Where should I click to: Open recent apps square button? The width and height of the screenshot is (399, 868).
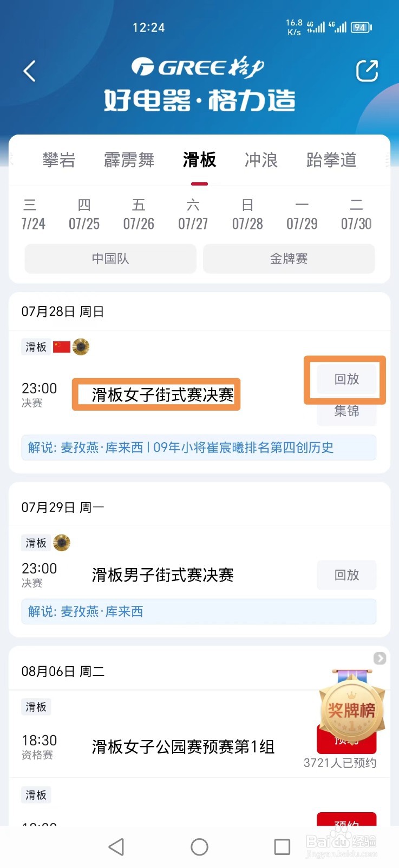pos(282,847)
